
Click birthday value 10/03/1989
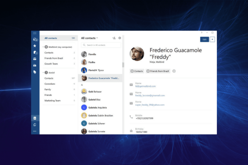coord(141,132)
